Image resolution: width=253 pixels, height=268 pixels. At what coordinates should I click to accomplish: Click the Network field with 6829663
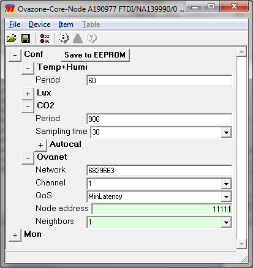point(159,170)
